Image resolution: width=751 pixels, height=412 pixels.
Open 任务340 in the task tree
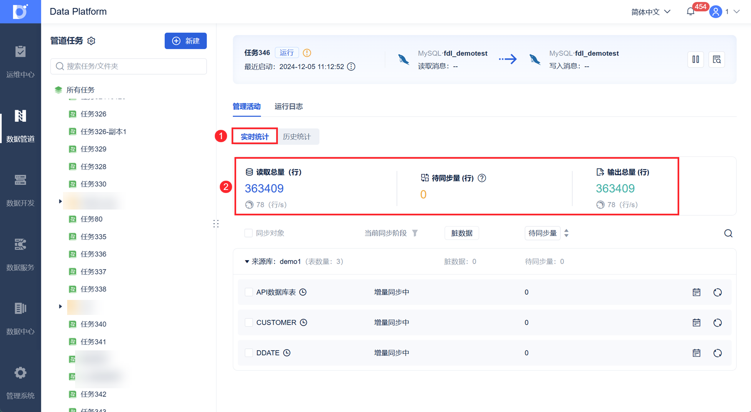(x=93, y=324)
